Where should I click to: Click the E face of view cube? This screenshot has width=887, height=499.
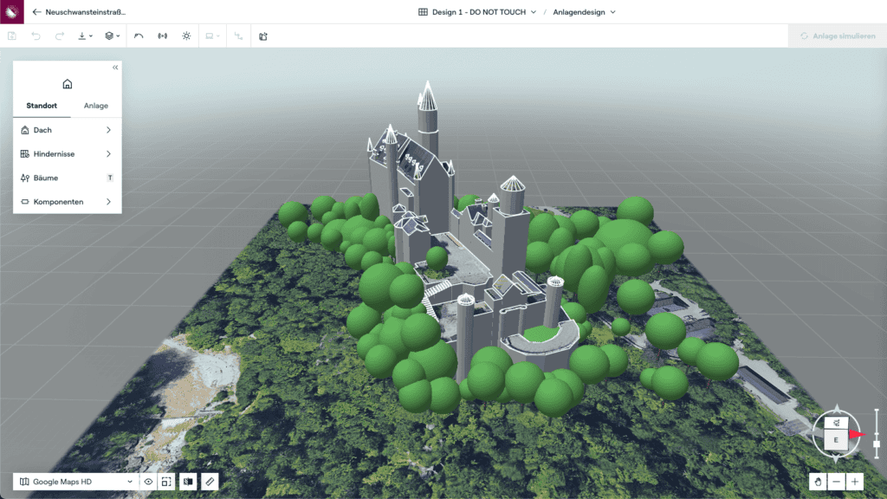(836, 439)
